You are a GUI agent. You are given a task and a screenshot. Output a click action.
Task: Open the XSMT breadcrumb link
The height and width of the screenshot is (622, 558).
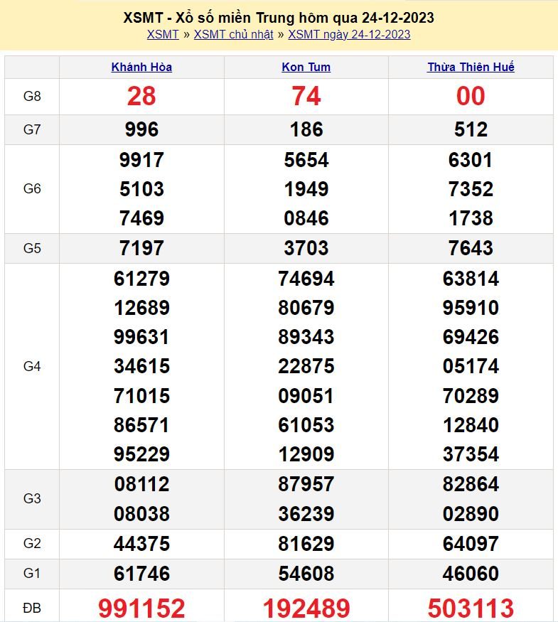(x=163, y=35)
